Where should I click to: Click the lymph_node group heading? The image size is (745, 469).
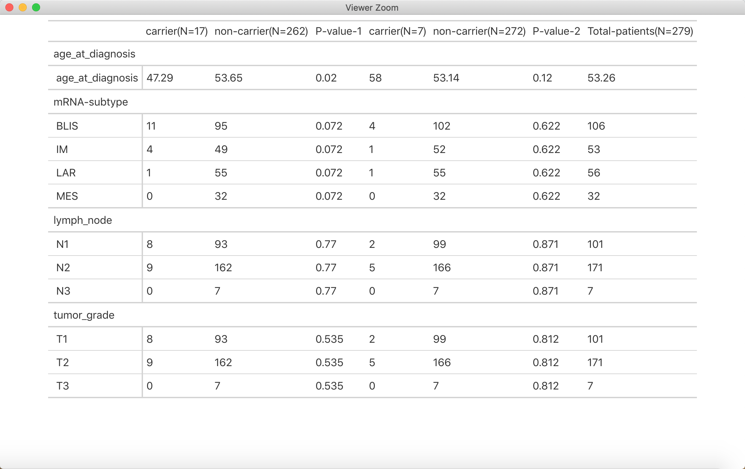pos(83,220)
